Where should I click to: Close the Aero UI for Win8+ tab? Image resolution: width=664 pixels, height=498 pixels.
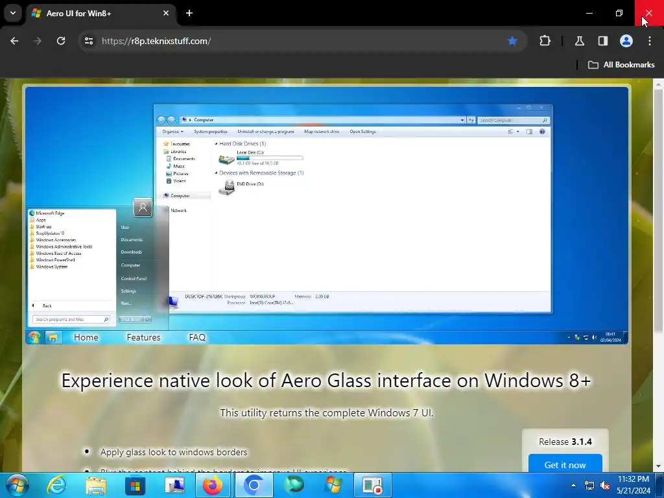click(166, 13)
